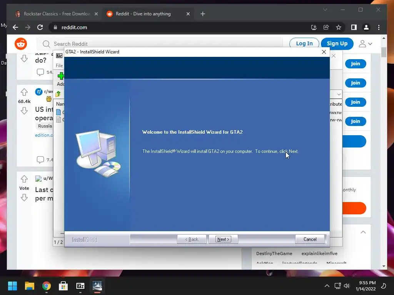Click Cancel in the GTA2 installer
The image size is (394, 295).
(310, 239)
